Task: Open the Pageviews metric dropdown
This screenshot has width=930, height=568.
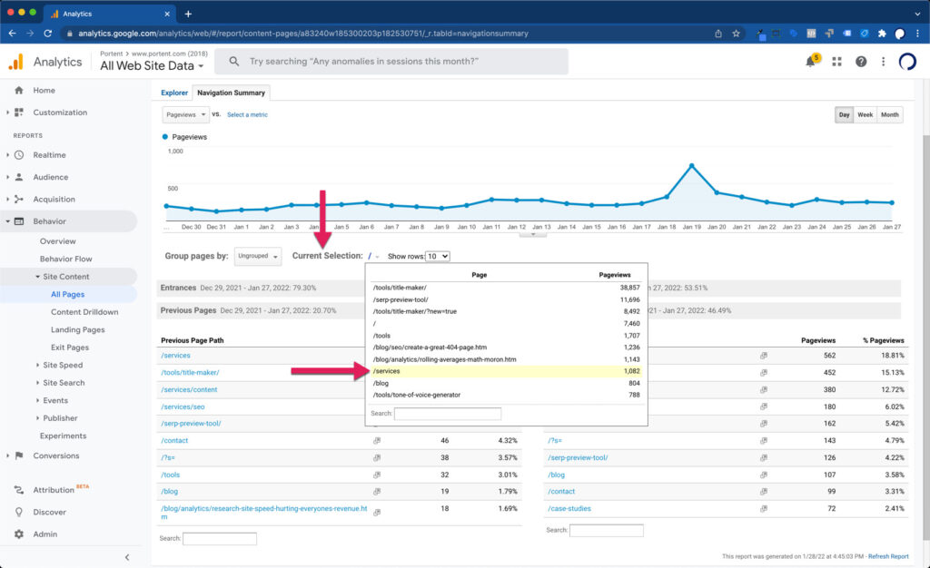Action: tap(185, 114)
